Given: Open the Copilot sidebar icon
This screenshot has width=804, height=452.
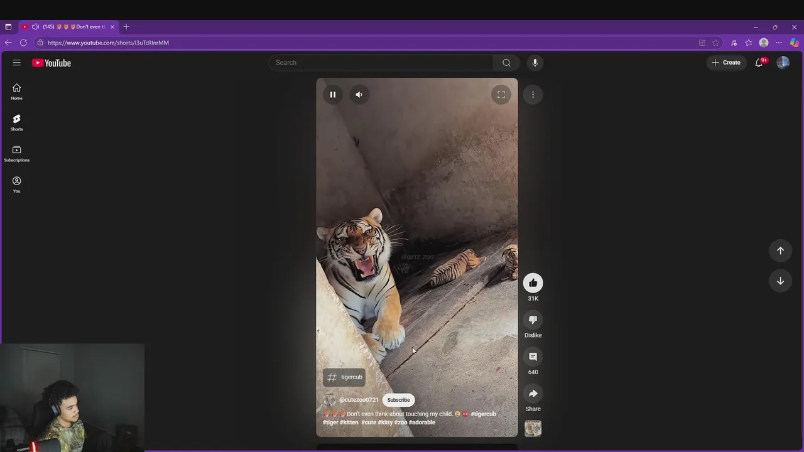Looking at the screenshot, I should tap(795, 43).
